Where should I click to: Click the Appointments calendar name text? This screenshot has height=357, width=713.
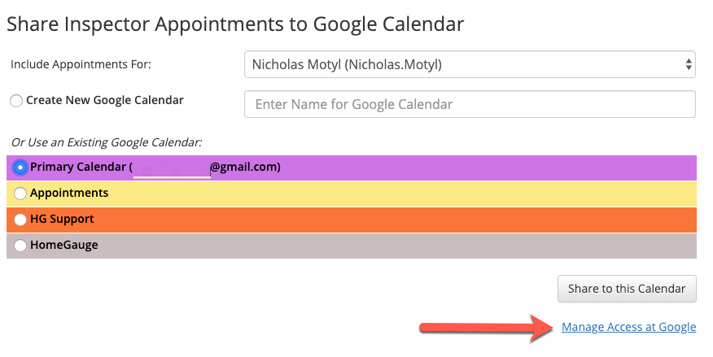point(69,194)
